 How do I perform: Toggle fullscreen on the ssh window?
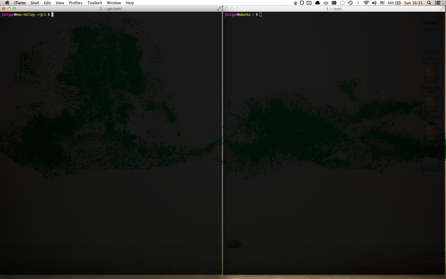pyautogui.click(x=442, y=9)
